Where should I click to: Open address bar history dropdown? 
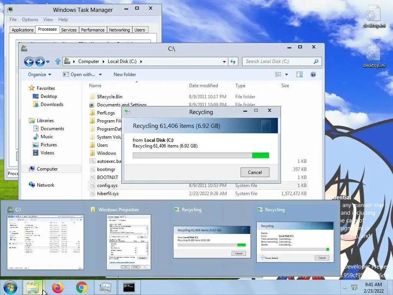(224, 62)
